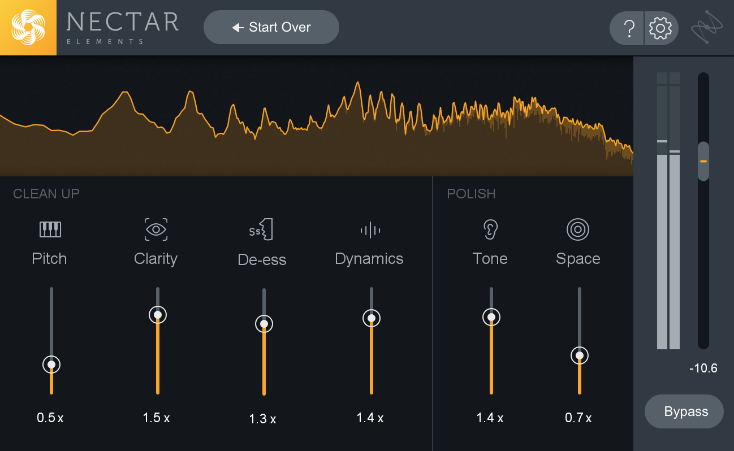734x451 pixels.
Task: Click the Tone label
Action: [x=490, y=259]
